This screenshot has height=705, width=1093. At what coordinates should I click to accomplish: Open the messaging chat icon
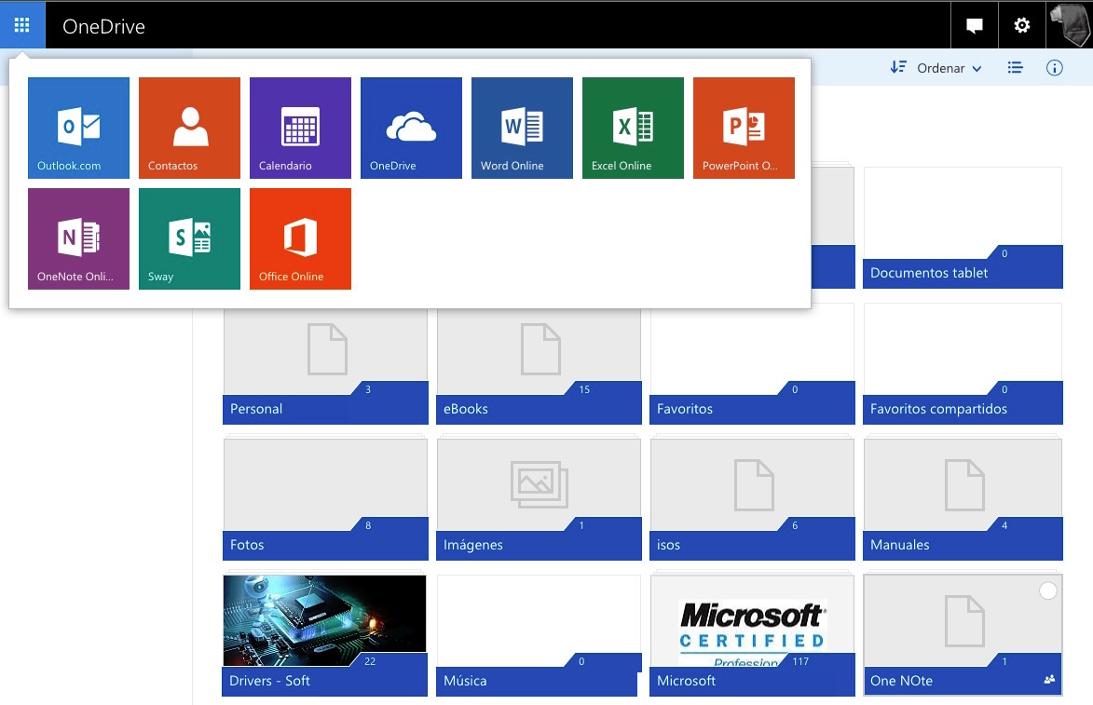tap(975, 26)
